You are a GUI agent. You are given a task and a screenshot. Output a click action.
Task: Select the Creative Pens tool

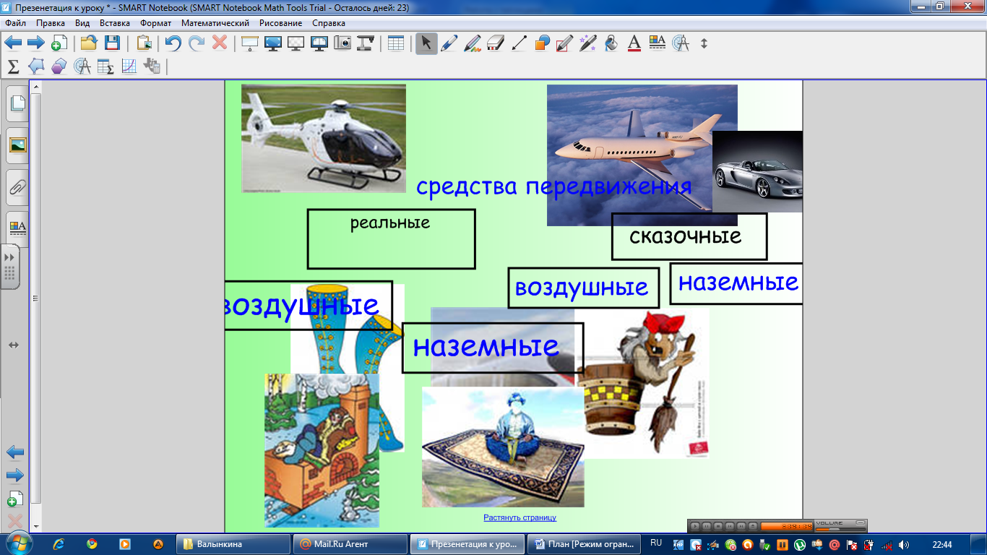[x=473, y=43]
